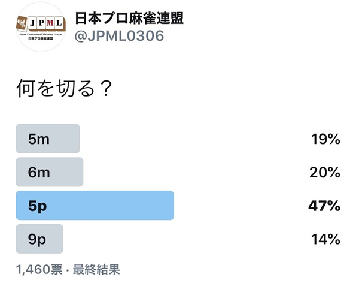Click the 20% result for 6m
The height and width of the screenshot is (289, 359).
[325, 173]
